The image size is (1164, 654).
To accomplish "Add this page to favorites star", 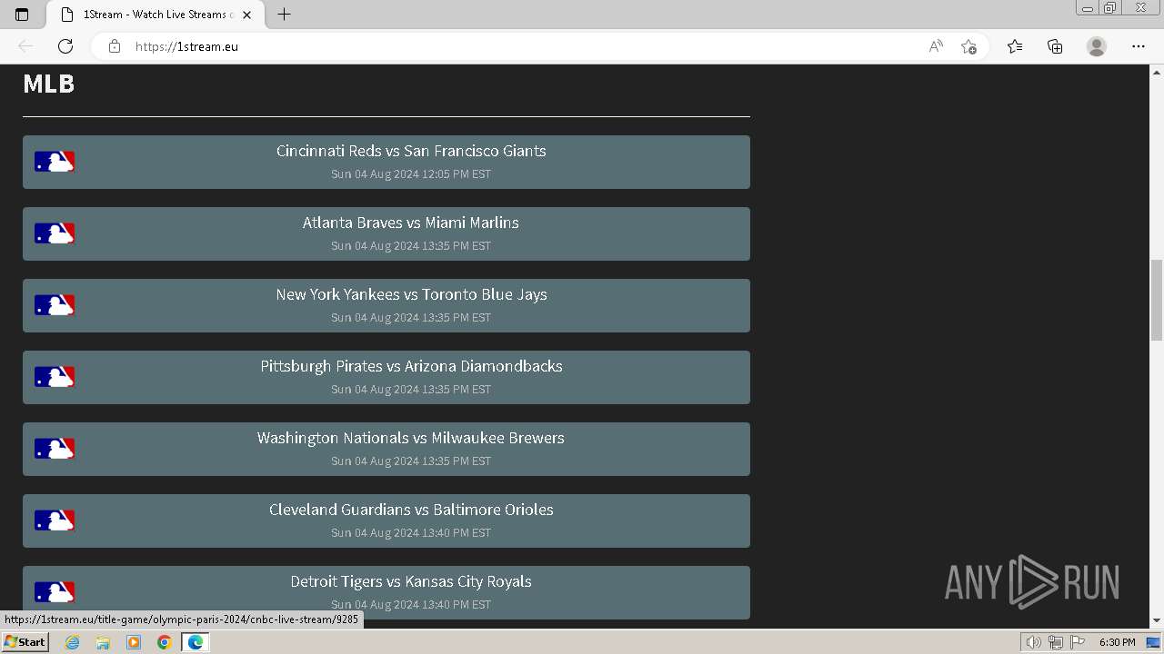I will (968, 46).
